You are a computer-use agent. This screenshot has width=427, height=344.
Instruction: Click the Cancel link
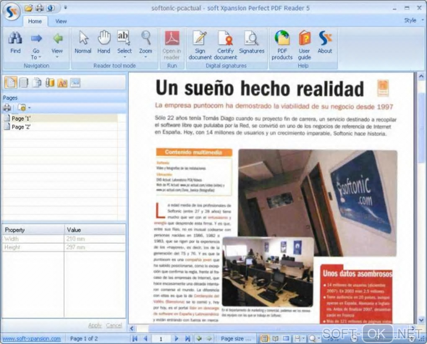[114, 325]
